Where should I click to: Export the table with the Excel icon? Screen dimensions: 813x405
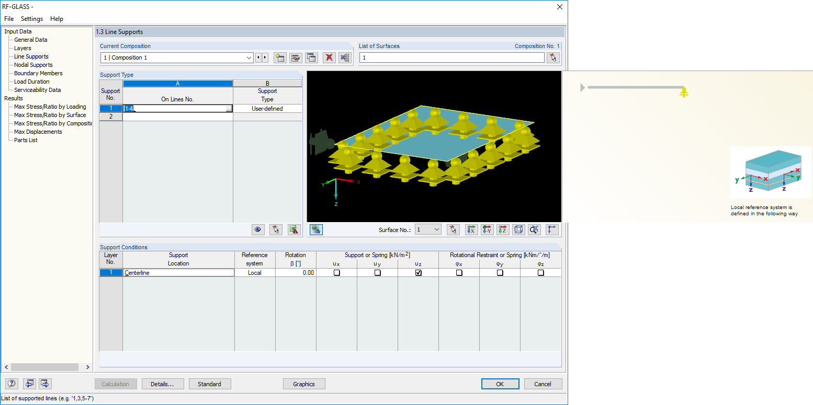(x=294, y=229)
